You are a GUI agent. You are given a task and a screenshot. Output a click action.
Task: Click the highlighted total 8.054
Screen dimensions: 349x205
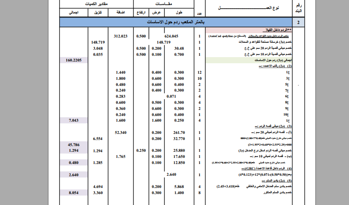click(x=74, y=193)
